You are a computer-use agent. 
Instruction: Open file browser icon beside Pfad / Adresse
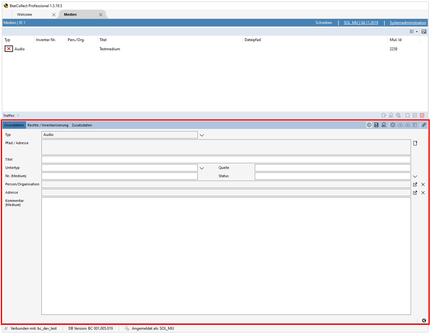[415, 143]
